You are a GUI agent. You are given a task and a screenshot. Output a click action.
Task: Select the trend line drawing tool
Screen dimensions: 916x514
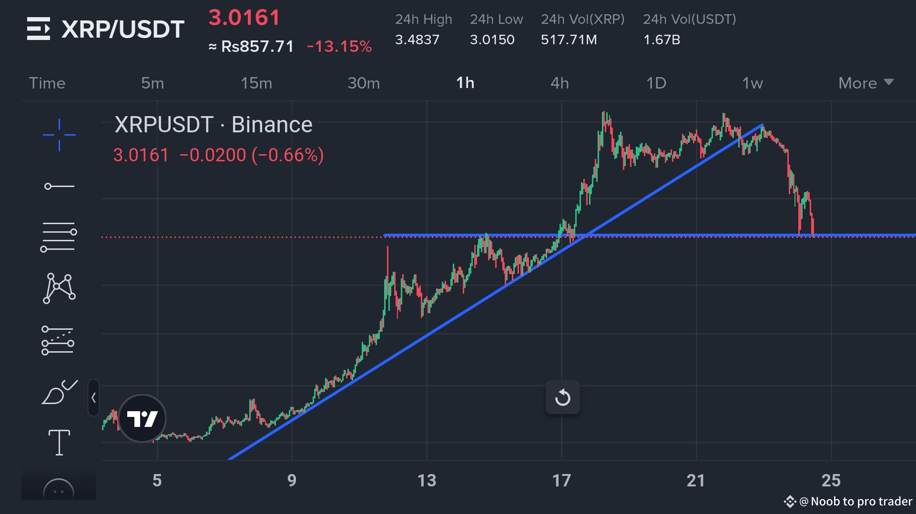tap(59, 186)
